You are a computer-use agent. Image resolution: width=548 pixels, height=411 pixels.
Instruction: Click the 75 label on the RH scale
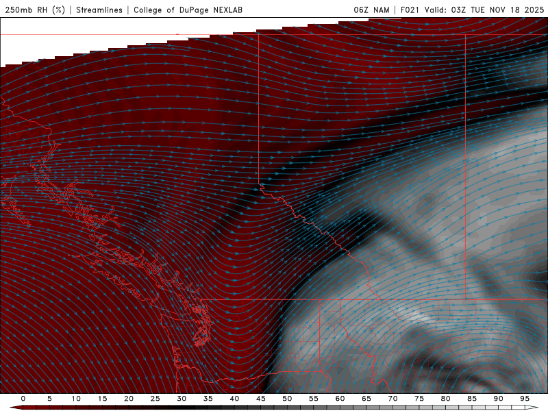[x=419, y=399]
